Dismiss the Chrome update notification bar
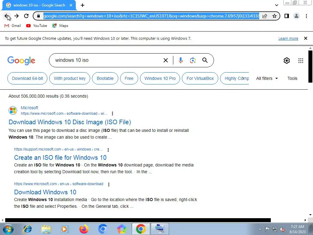The width and height of the screenshot is (313, 235). [x=306, y=38]
